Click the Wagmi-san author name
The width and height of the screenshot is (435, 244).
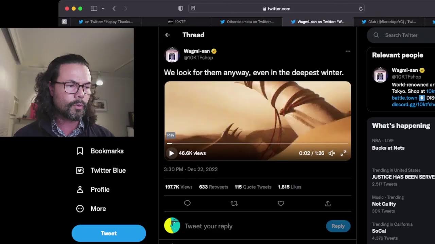pos(197,51)
